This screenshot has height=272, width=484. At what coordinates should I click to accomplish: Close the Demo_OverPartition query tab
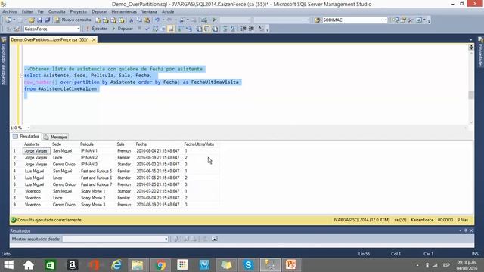point(94,39)
